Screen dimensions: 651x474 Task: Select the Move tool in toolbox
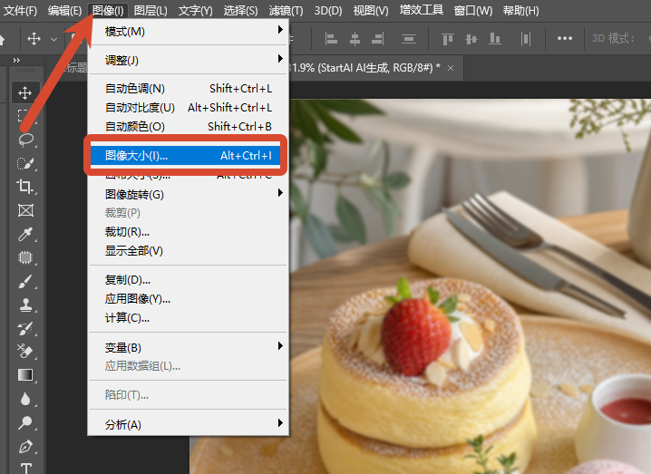point(25,92)
